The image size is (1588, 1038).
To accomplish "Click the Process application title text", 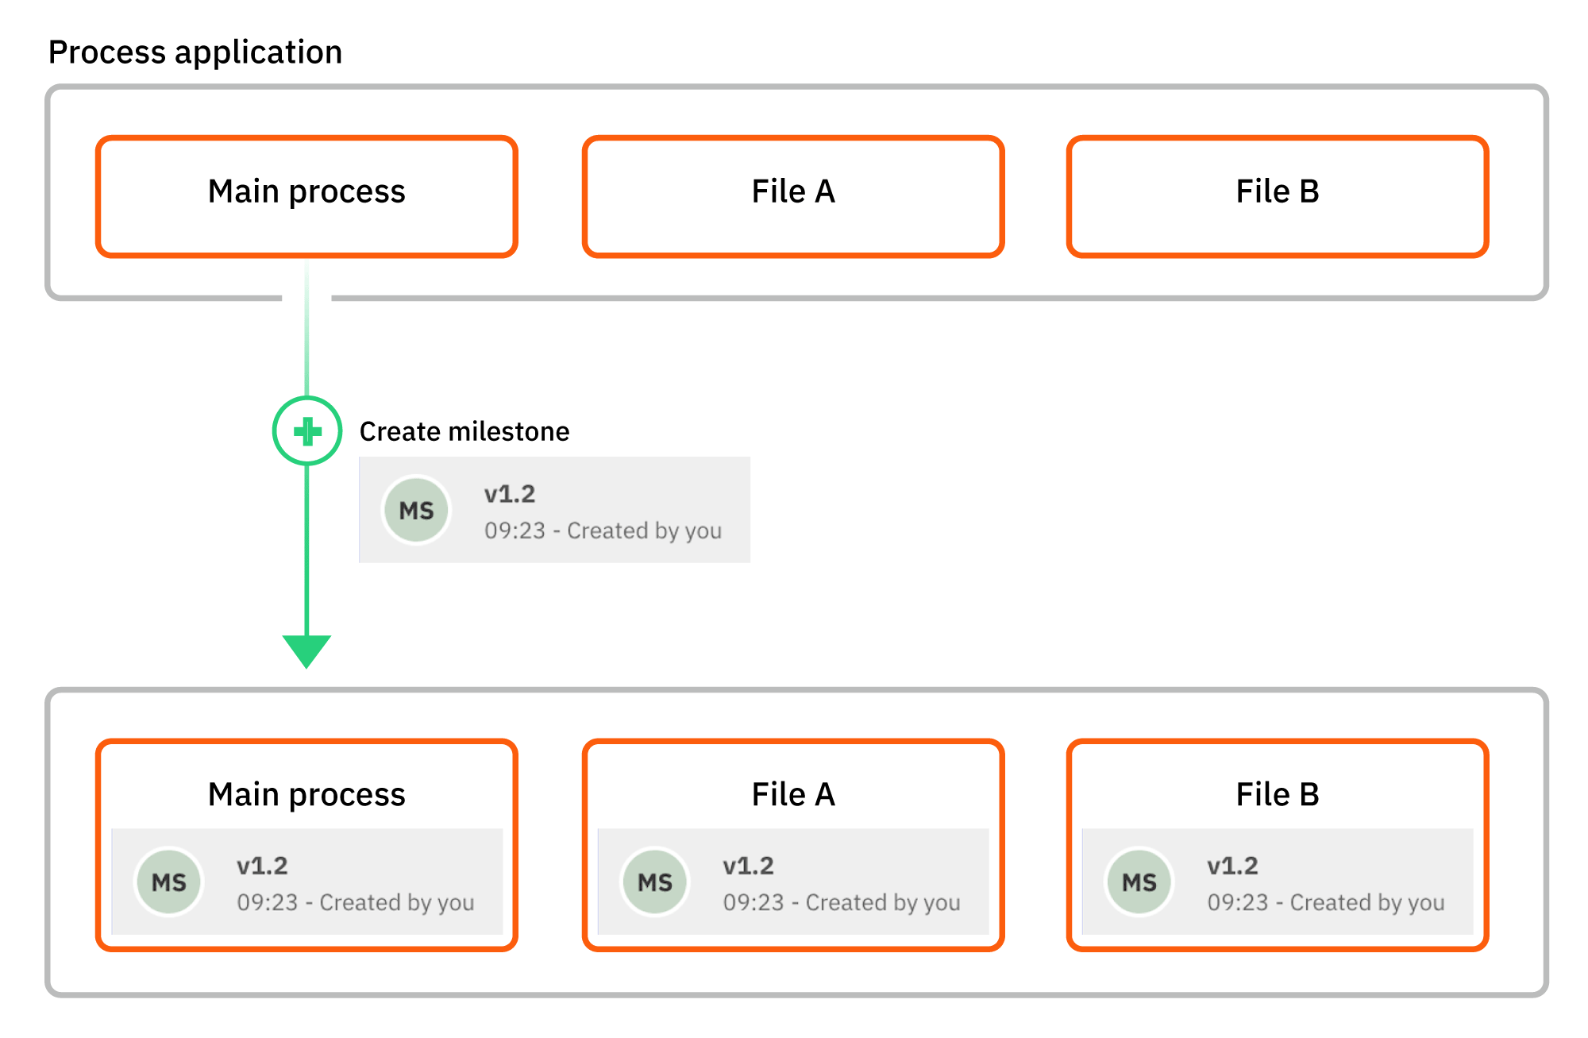I will 195,52.
